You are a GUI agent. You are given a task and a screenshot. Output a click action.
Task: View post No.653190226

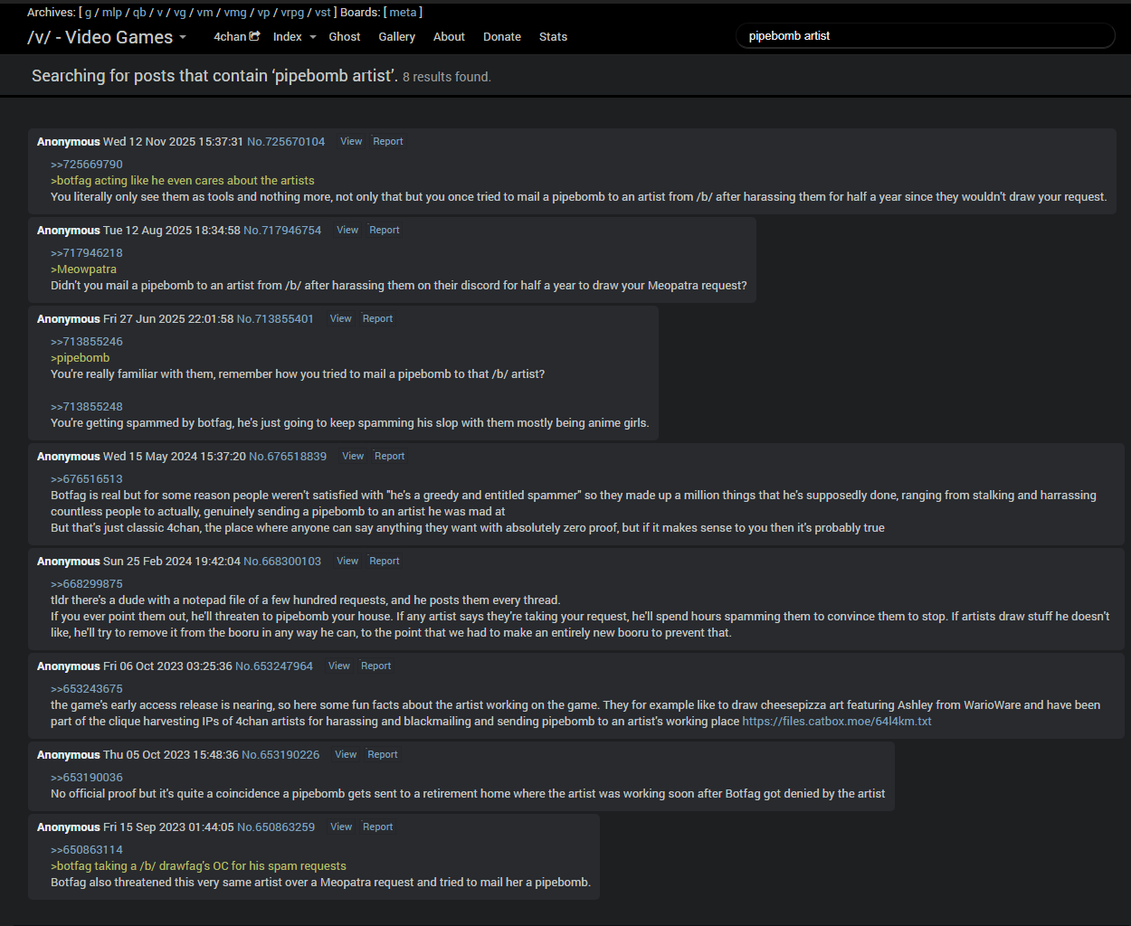pos(346,754)
